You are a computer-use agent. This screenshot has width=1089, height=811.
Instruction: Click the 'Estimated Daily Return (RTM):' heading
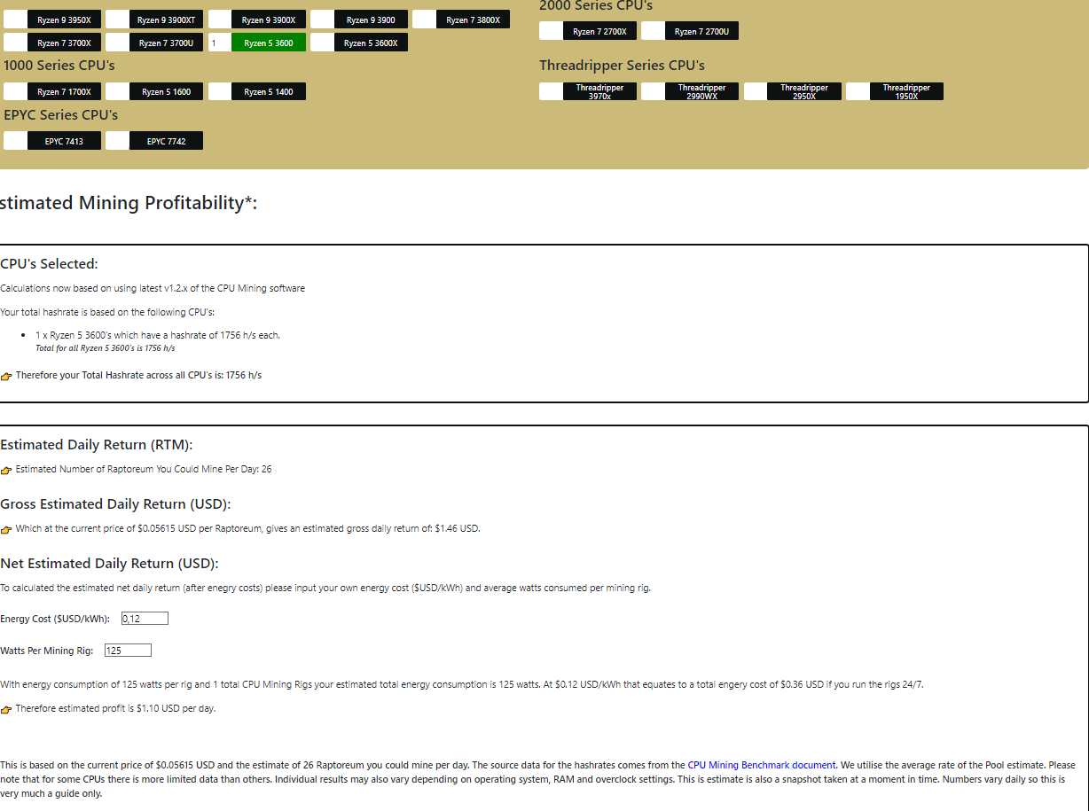coord(96,445)
